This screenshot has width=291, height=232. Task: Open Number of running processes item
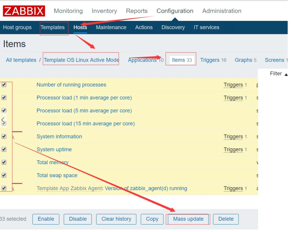[x=71, y=85]
